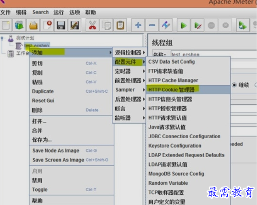Choose LDAP Extended Request Defaults

(x=188, y=155)
